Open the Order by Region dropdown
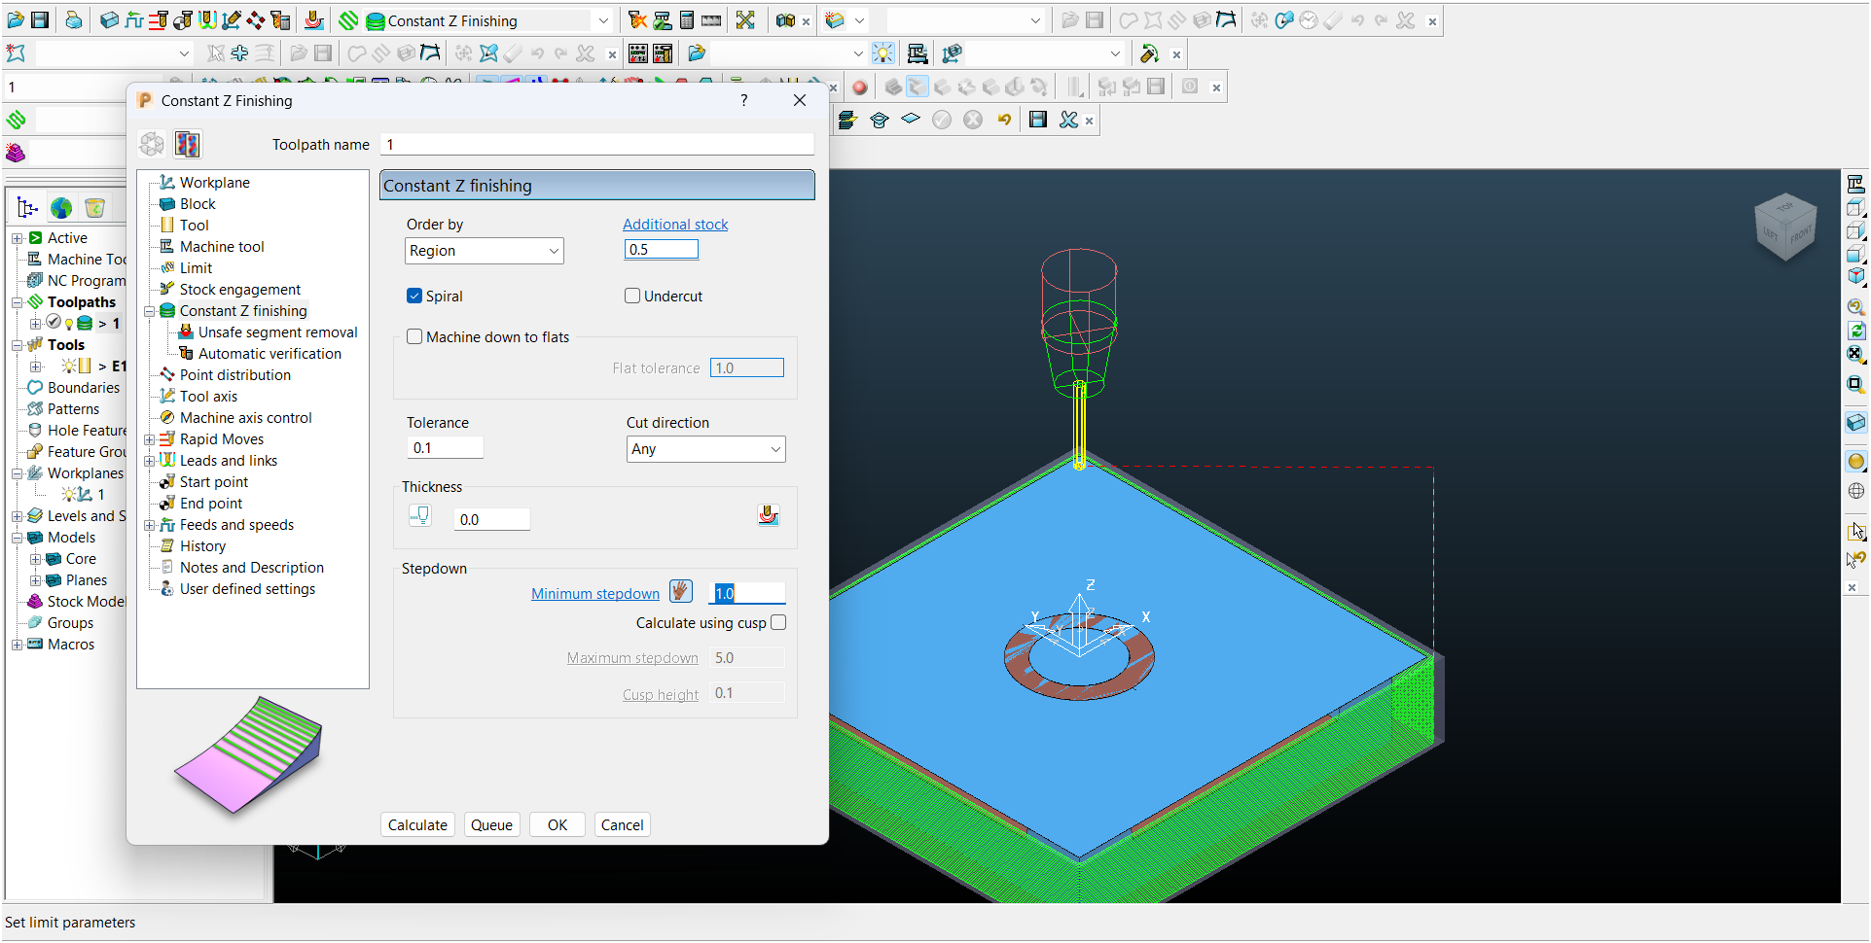The width and height of the screenshot is (1871, 943). point(484,251)
